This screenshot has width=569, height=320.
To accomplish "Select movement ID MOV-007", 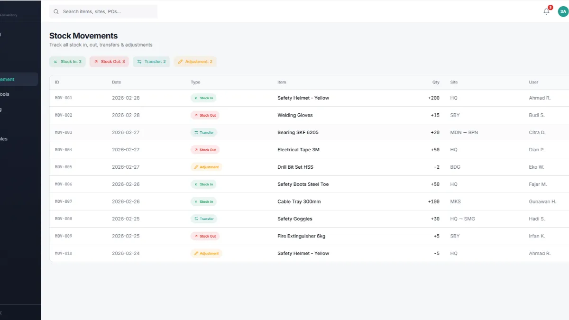I will 64,202.
